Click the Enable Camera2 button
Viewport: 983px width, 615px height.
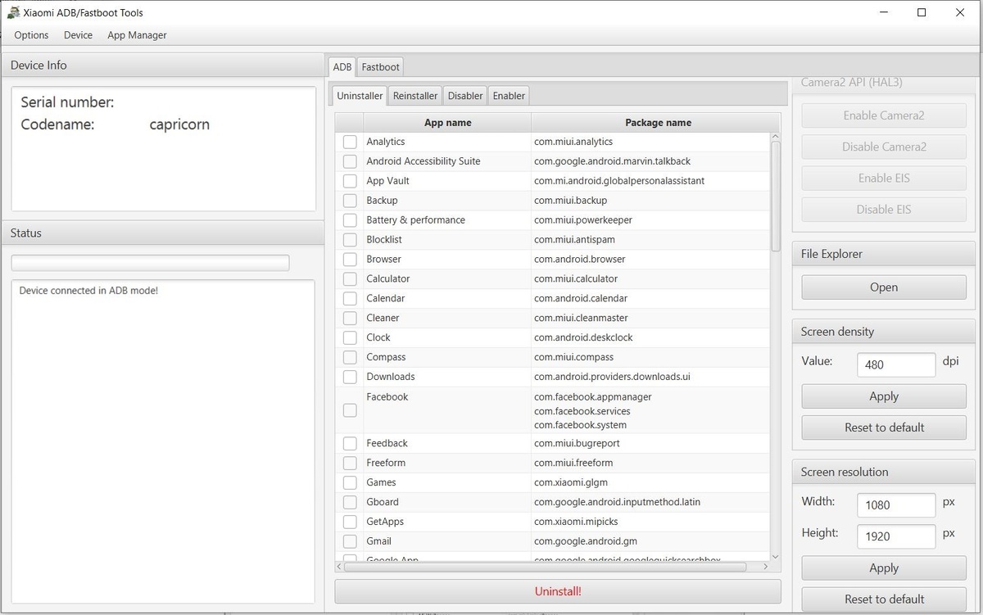click(x=884, y=115)
